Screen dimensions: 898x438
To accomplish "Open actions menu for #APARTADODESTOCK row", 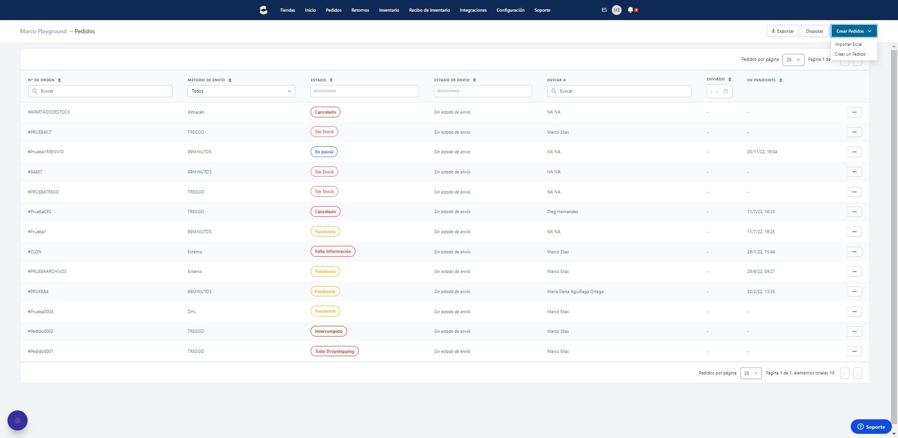I will (854, 112).
